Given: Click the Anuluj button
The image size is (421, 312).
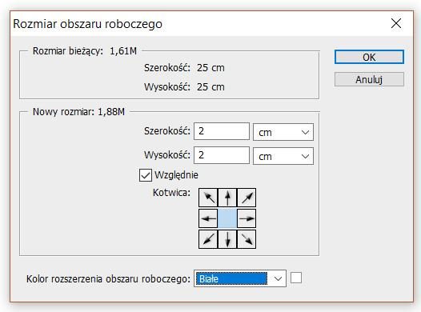Looking at the screenshot, I should [369, 79].
